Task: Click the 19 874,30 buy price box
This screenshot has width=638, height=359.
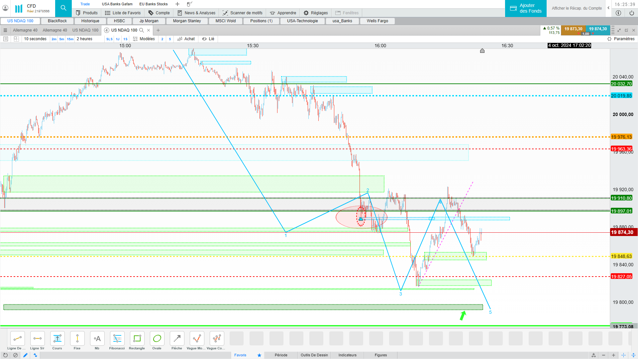Action: click(x=598, y=29)
